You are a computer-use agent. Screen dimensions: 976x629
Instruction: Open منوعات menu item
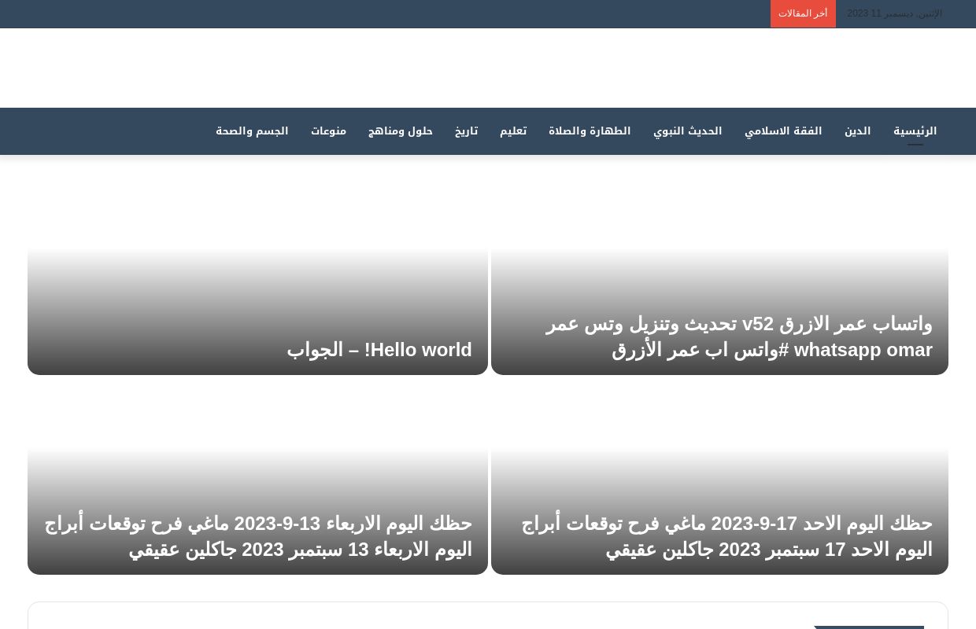pos(328,131)
